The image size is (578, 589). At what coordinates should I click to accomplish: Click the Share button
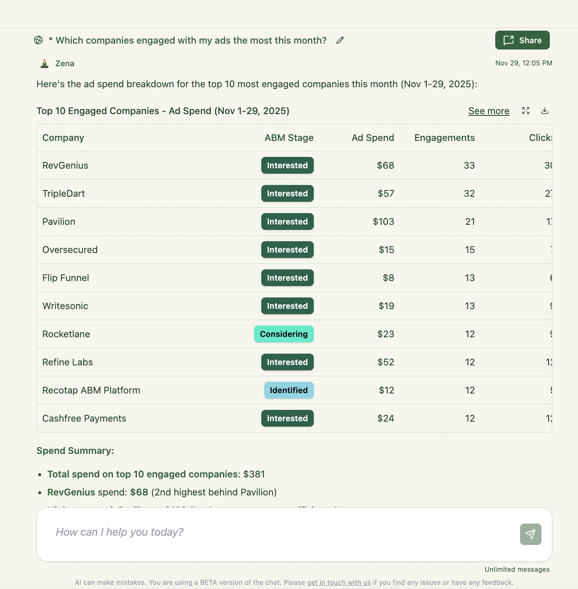click(x=522, y=40)
